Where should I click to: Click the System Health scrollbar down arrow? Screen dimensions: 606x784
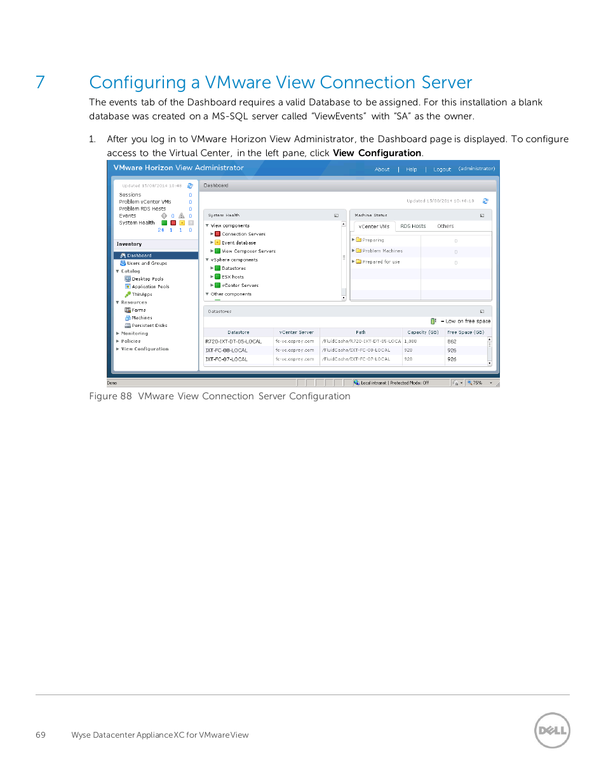coord(344,298)
